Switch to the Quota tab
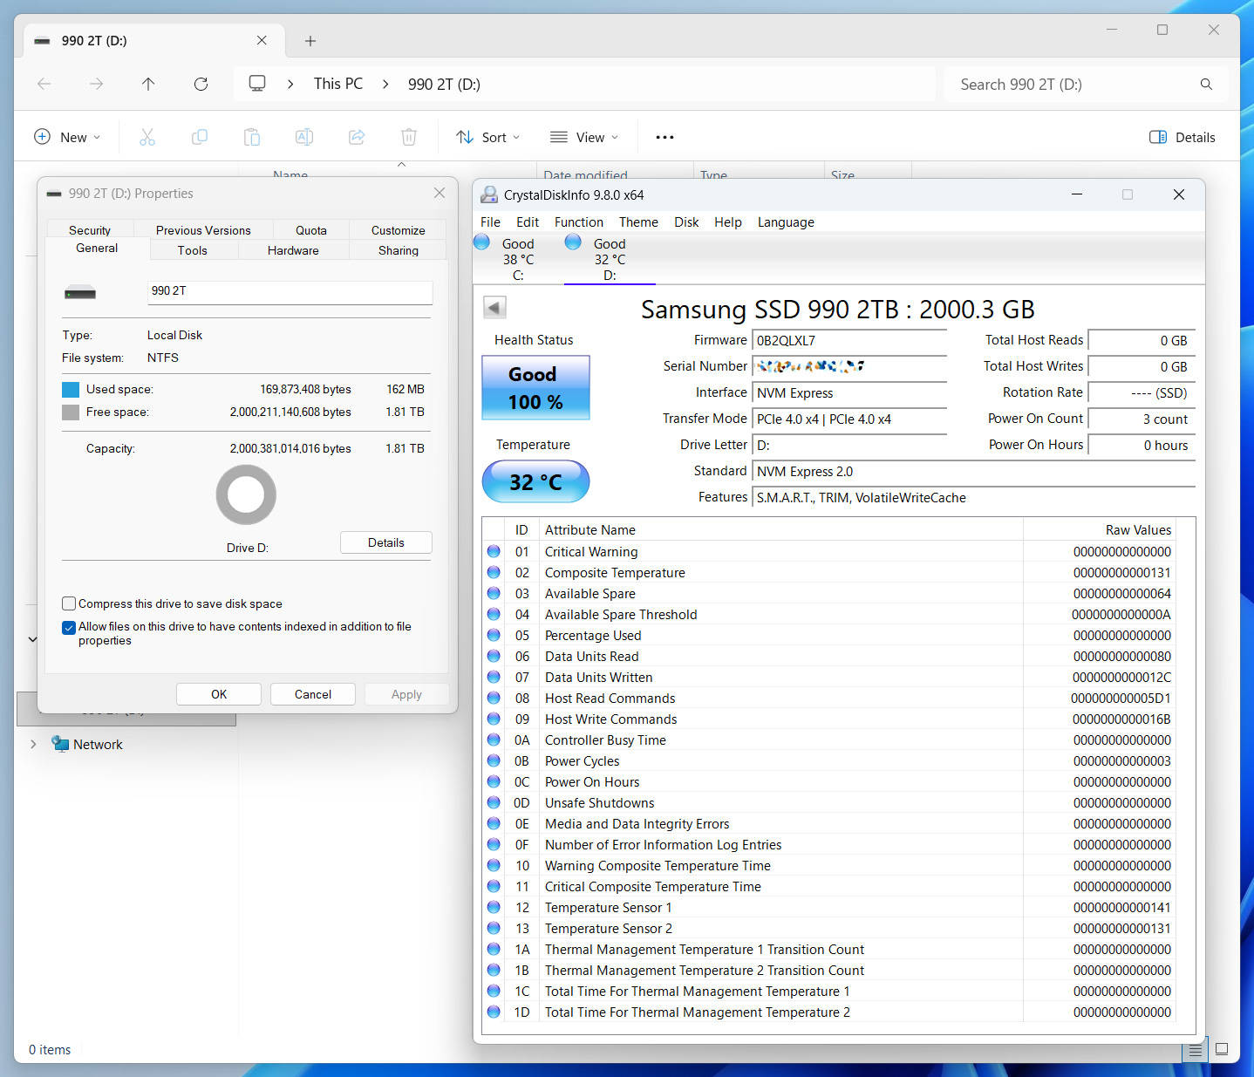1254x1077 pixels. (x=311, y=230)
